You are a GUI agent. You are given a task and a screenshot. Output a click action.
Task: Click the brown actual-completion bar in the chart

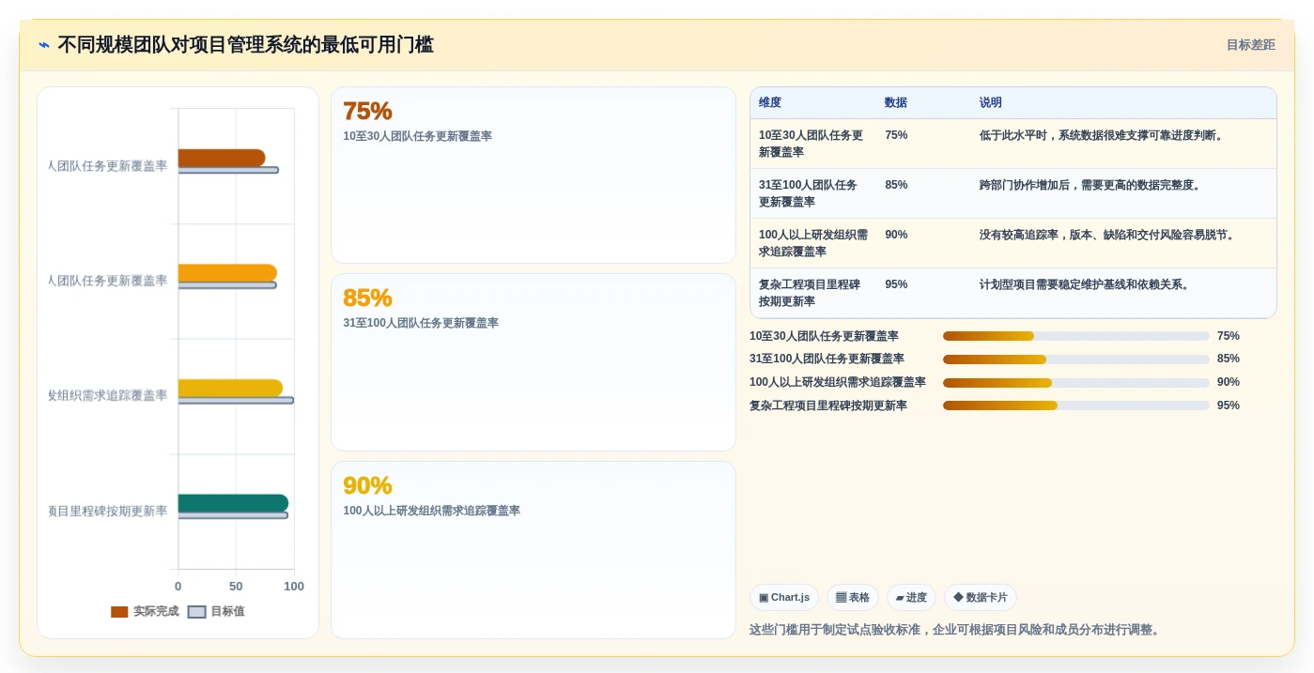pos(222,158)
